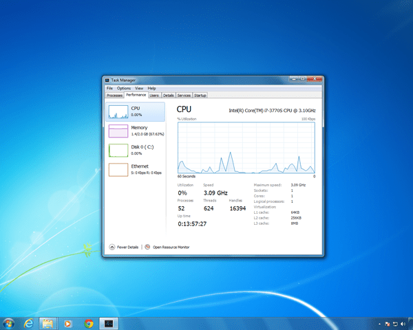This screenshot has width=413, height=330.
Task: Launch Google Chrome from the taskbar
Action: 89,323
